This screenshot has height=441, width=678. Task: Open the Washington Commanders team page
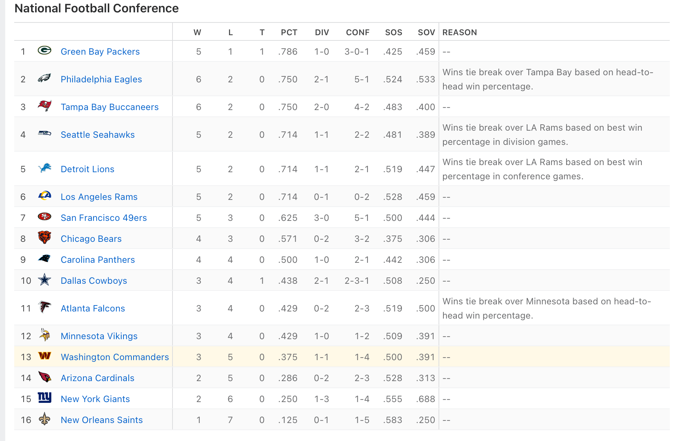(x=115, y=357)
